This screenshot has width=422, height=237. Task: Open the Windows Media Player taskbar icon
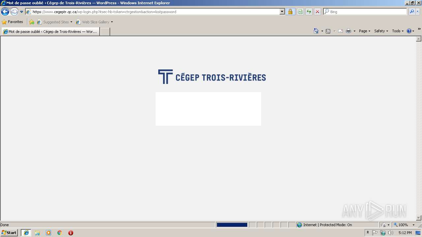48,233
